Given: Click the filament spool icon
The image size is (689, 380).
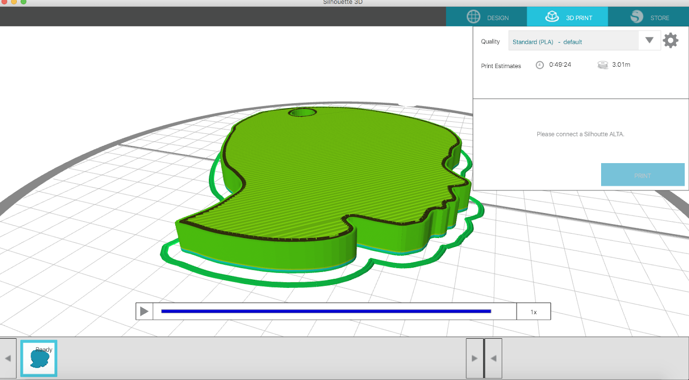Looking at the screenshot, I should coord(602,65).
